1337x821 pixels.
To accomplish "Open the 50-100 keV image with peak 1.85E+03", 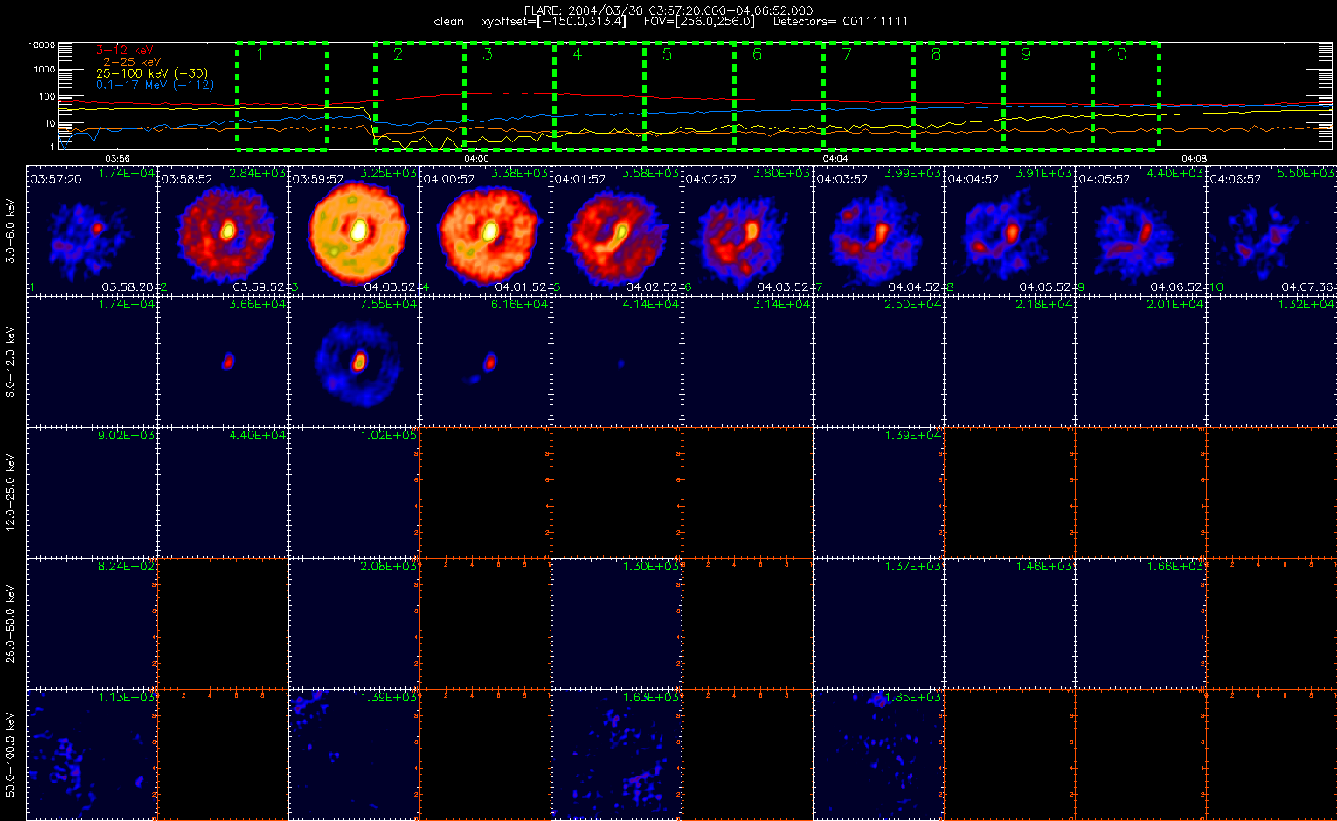I will [878, 754].
